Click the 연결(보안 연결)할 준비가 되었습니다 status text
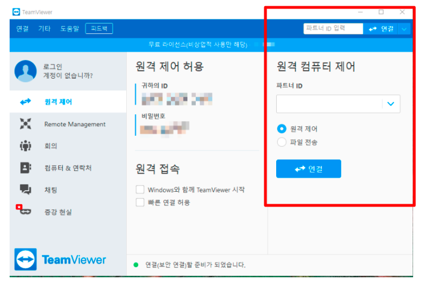The image size is (425, 288). (x=195, y=265)
